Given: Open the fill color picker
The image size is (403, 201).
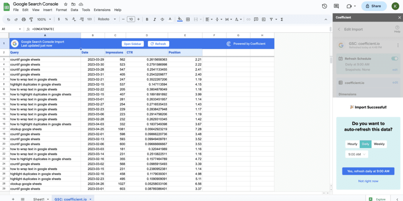Looking at the screenshot, I should point(180,19).
